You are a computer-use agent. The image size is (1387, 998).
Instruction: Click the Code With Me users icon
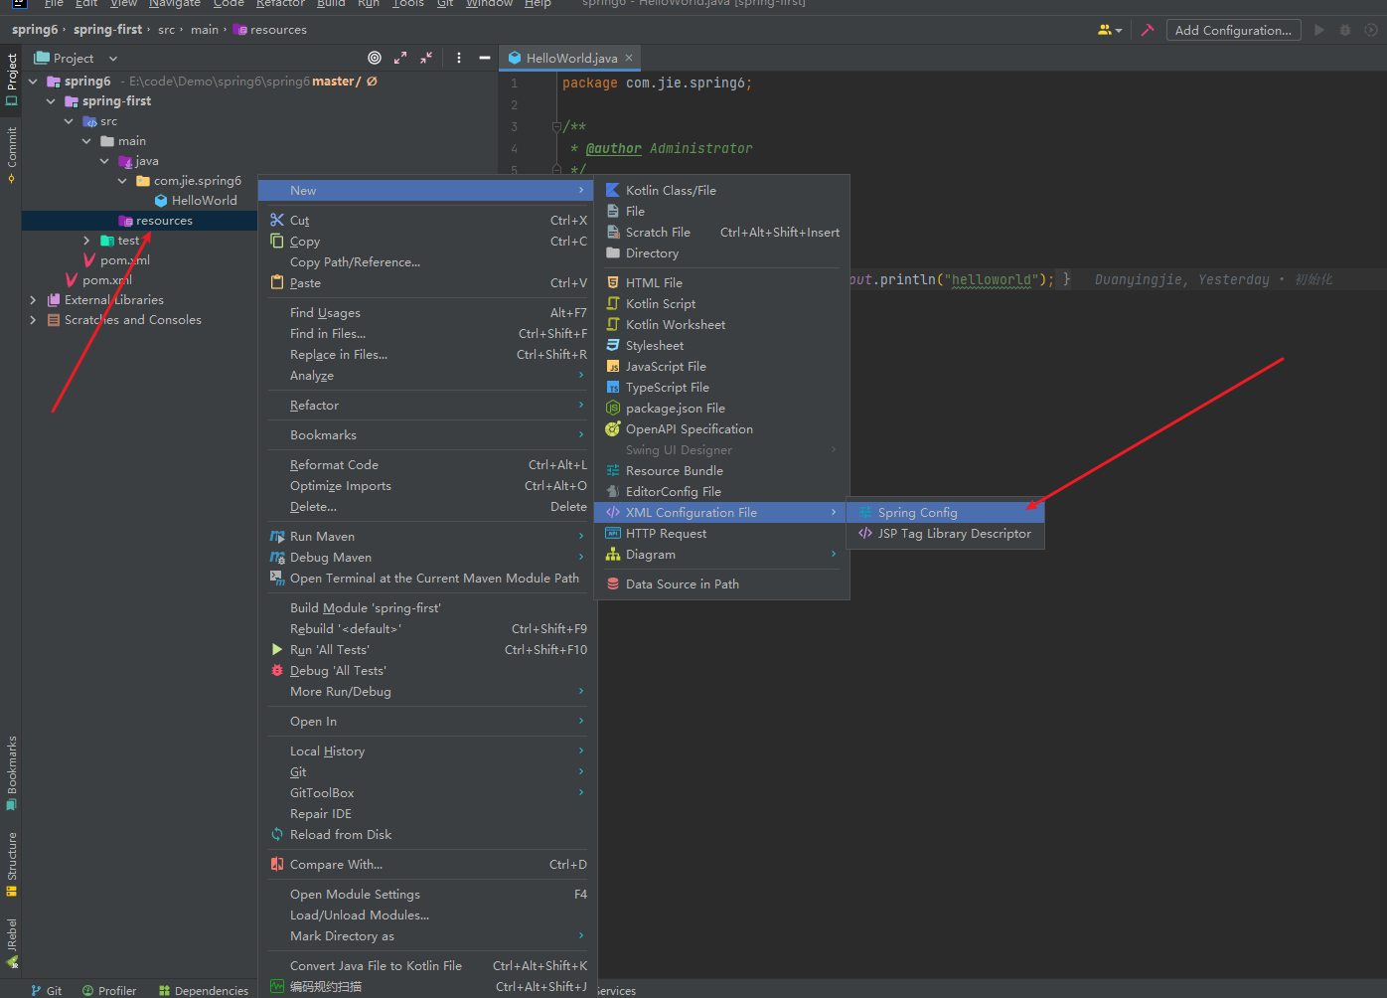pyautogui.click(x=1109, y=30)
